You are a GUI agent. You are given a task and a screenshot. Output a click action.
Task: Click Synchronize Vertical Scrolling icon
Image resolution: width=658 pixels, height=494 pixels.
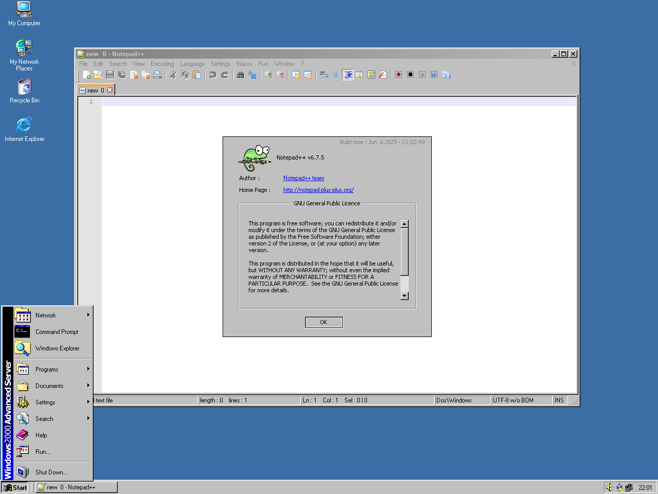pyautogui.click(x=296, y=75)
